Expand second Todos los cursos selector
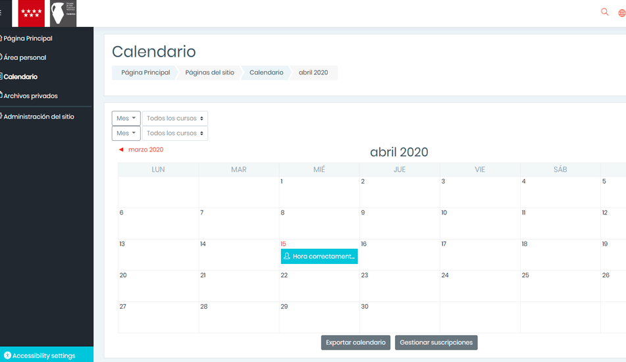 coord(175,133)
